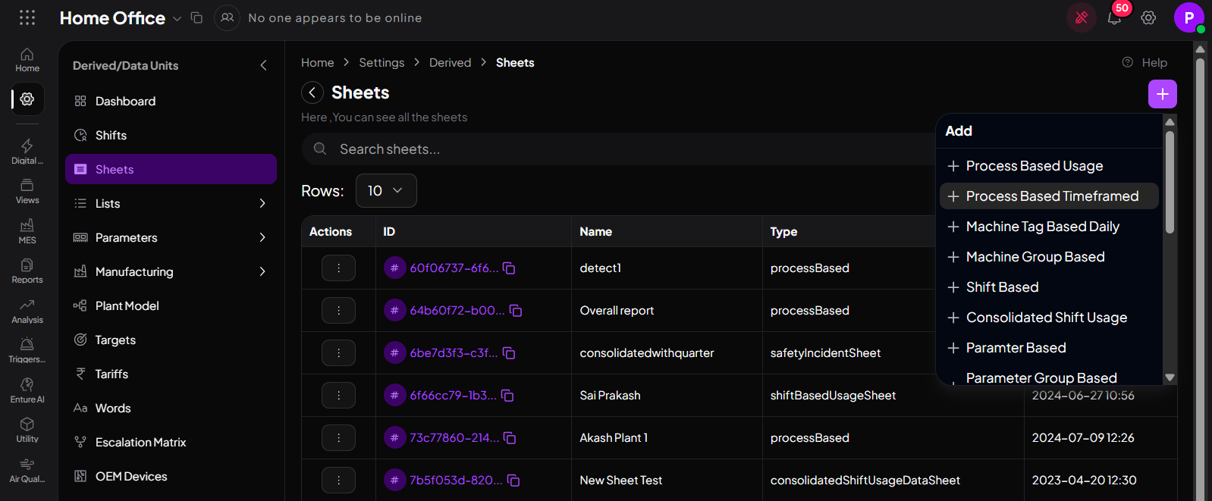Open MES module in left rail

27,231
